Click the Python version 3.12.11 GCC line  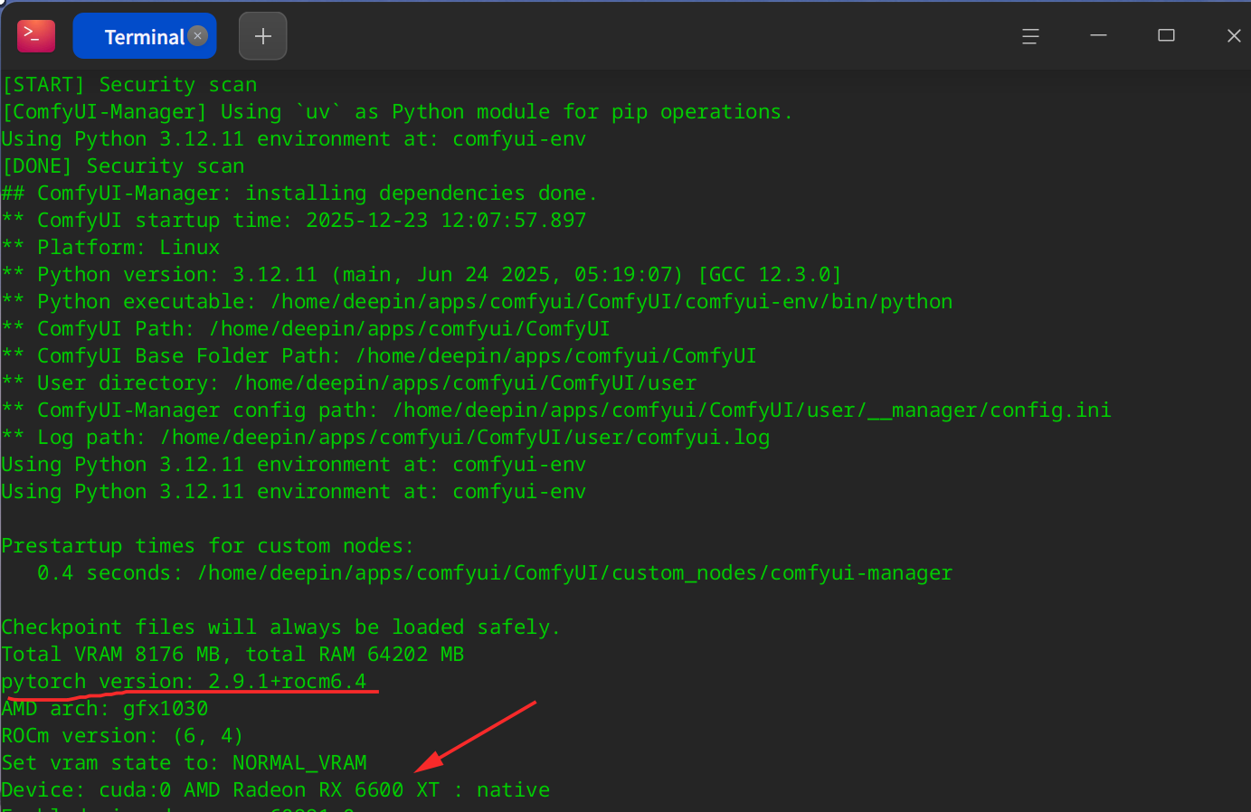pos(422,275)
